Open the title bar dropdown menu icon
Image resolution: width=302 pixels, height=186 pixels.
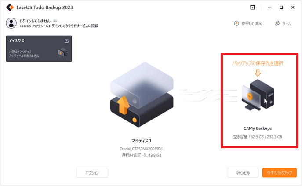(252, 7)
